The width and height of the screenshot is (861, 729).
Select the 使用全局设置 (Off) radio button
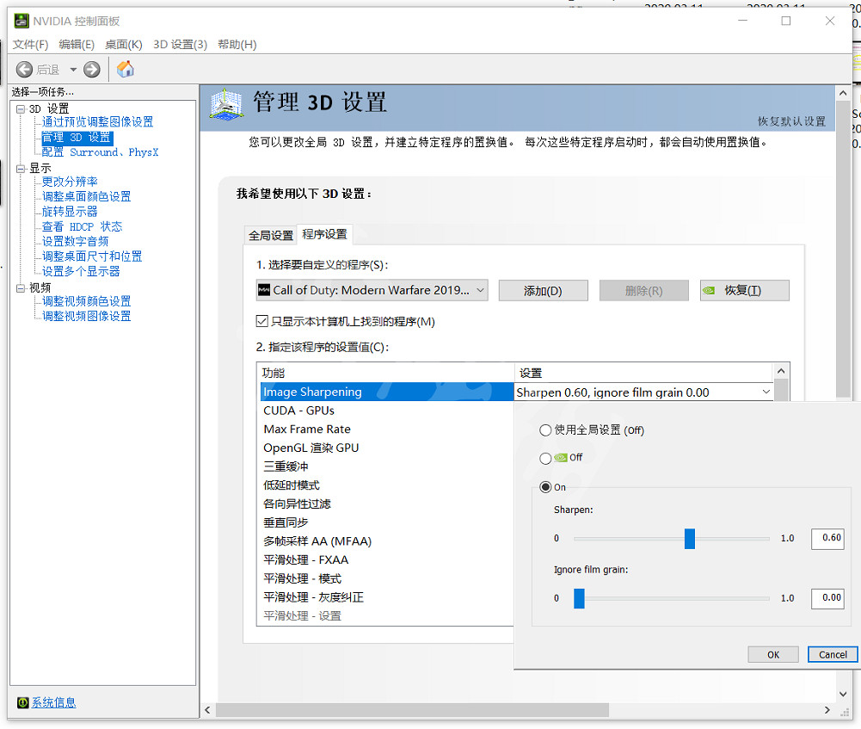pos(544,429)
